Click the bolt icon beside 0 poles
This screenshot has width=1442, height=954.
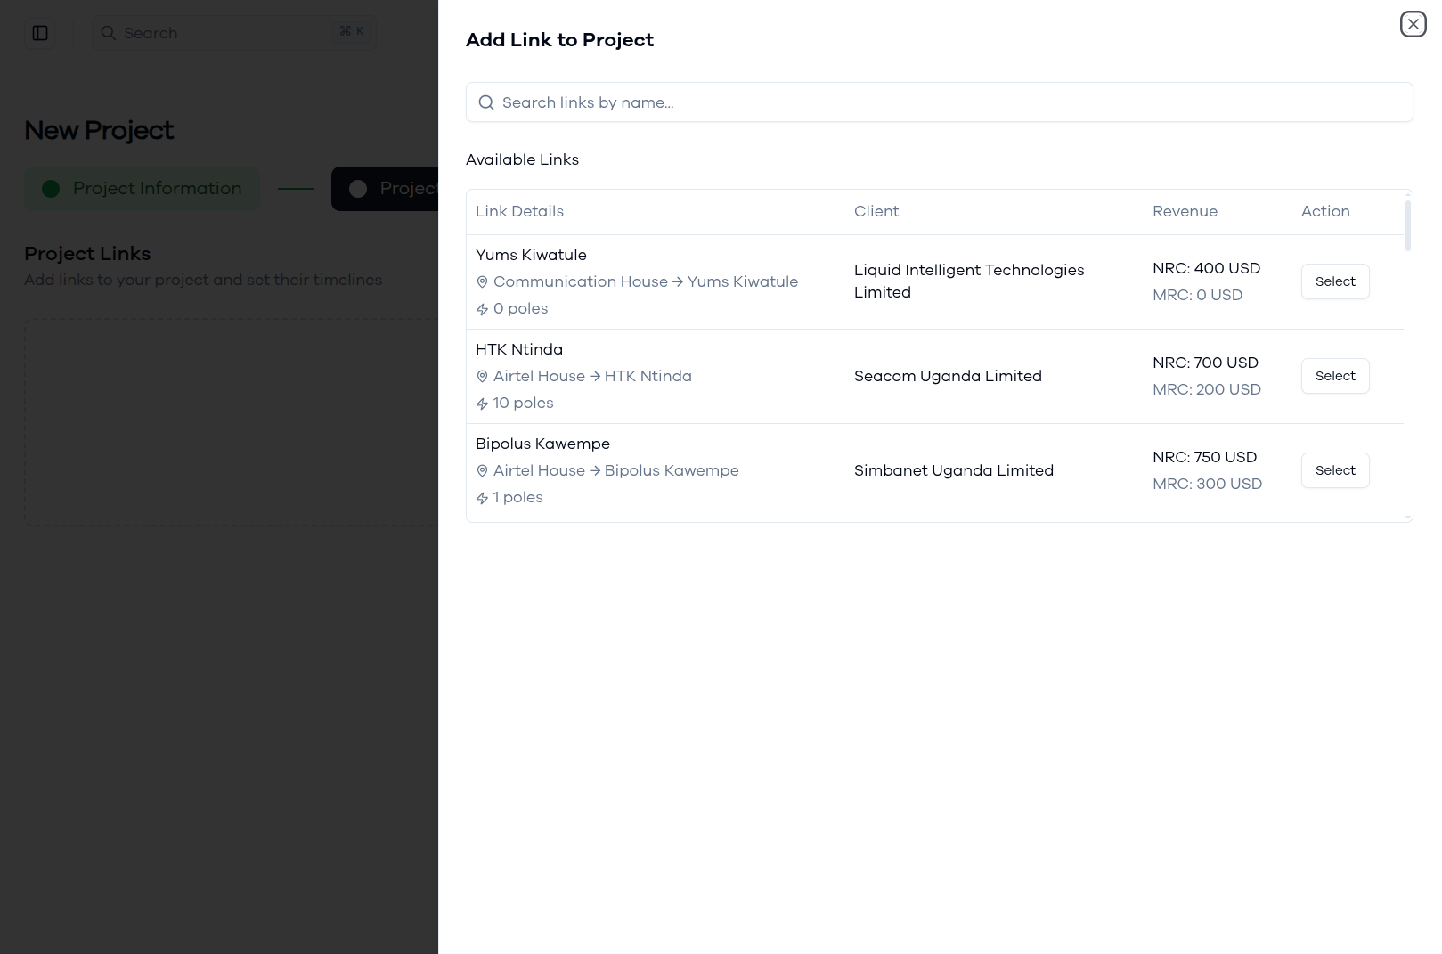tap(482, 309)
